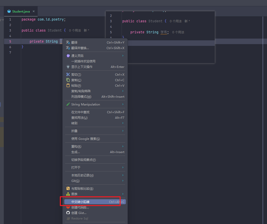This screenshot has height=224, width=267.
Task: Expand the 本地历史记录 submenu arrow
Action: point(123,175)
